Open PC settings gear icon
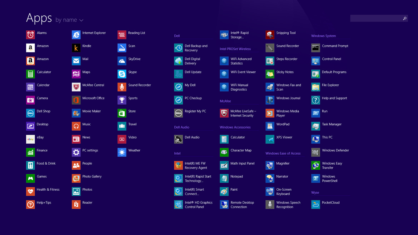This screenshot has height=235, width=418. pos(76,152)
